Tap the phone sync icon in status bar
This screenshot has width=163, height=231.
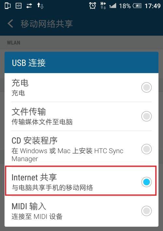click(8, 6)
